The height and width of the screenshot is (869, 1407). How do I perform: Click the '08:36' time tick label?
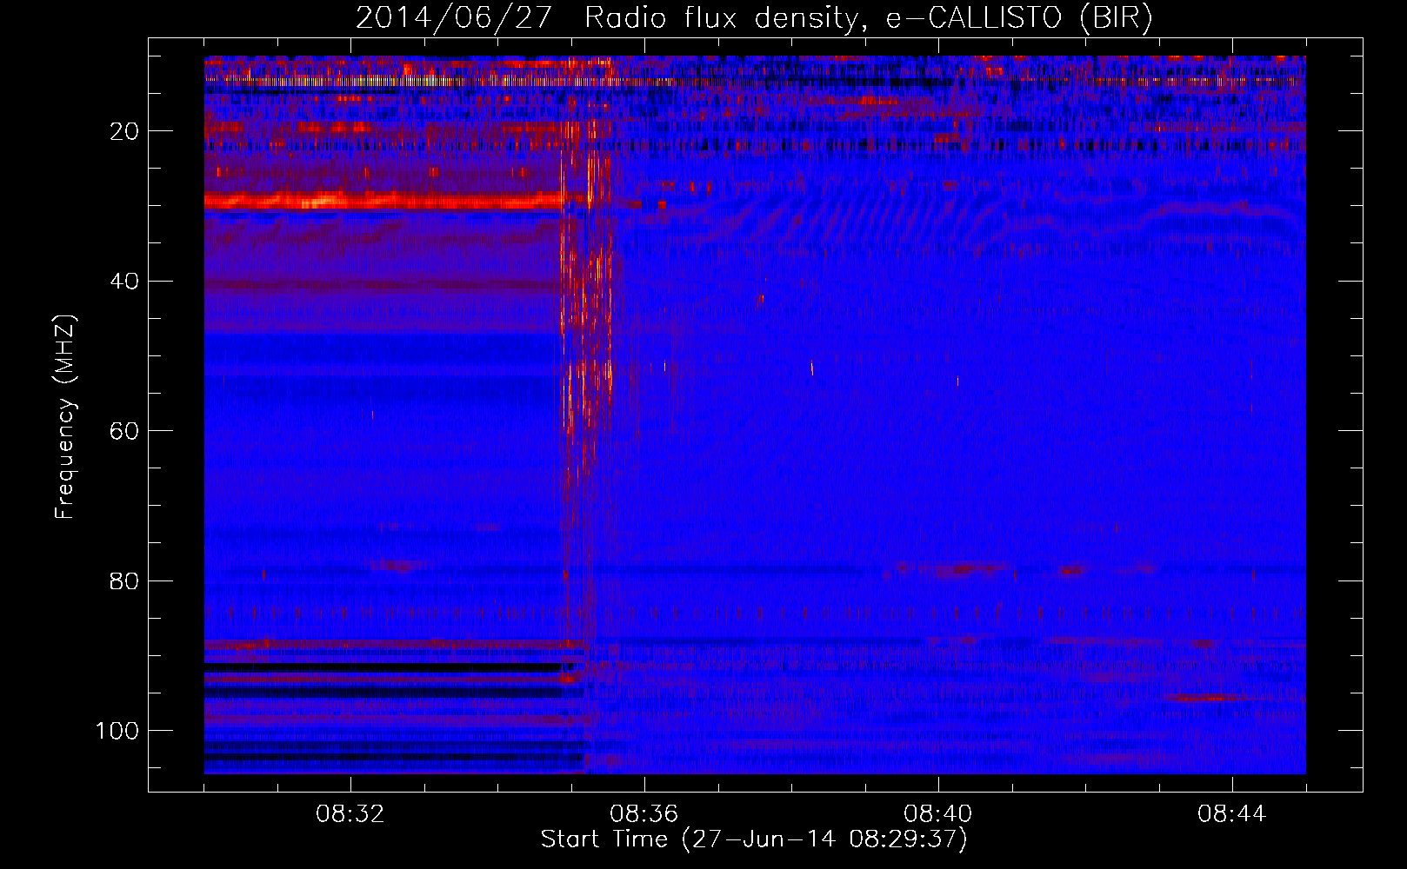pos(644,814)
